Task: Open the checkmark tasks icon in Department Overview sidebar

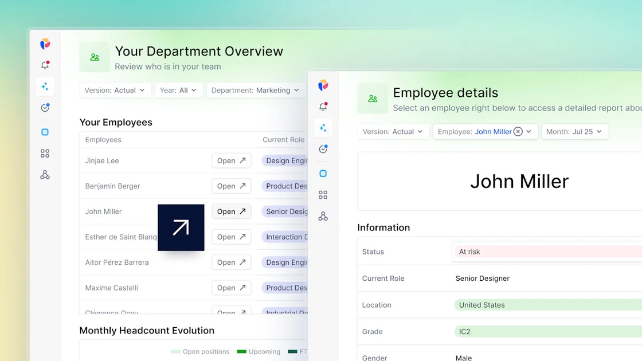Action: click(x=45, y=108)
